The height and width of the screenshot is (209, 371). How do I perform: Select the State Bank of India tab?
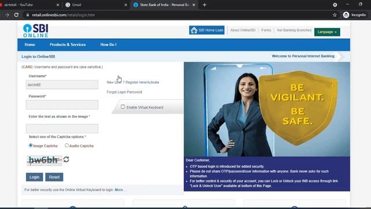coord(164,5)
